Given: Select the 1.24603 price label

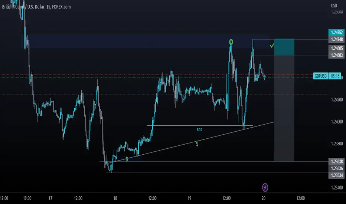Looking at the screenshot, I should pos(336,55).
